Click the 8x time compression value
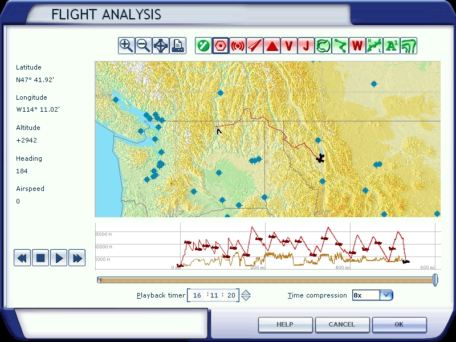456x342 pixels. click(358, 295)
